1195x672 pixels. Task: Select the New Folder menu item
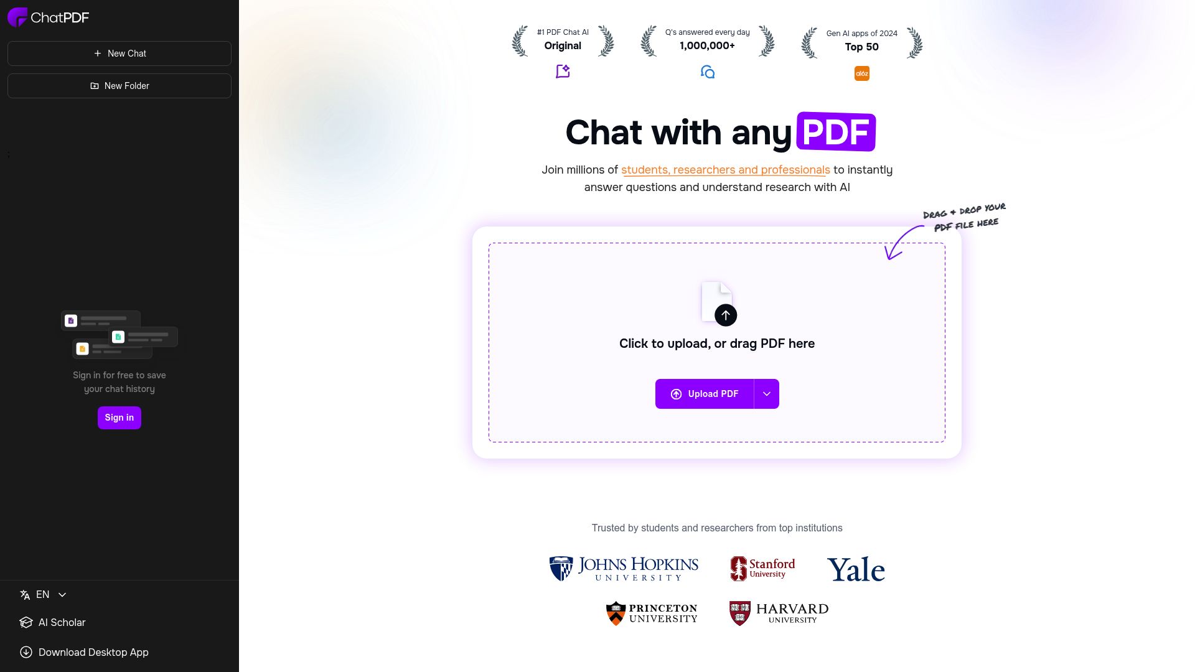(x=119, y=85)
